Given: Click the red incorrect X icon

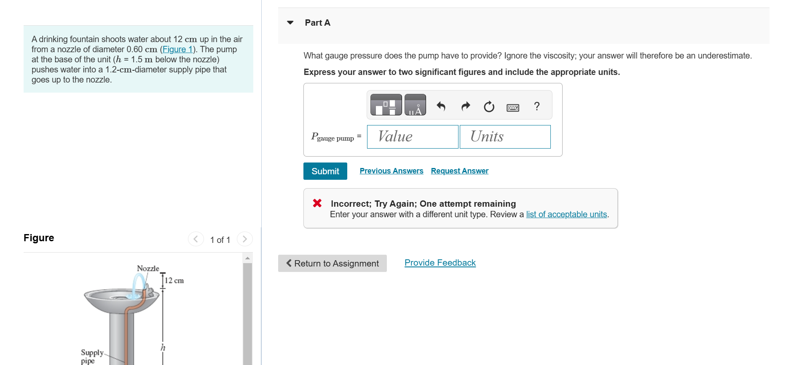Looking at the screenshot, I should pyautogui.click(x=317, y=203).
